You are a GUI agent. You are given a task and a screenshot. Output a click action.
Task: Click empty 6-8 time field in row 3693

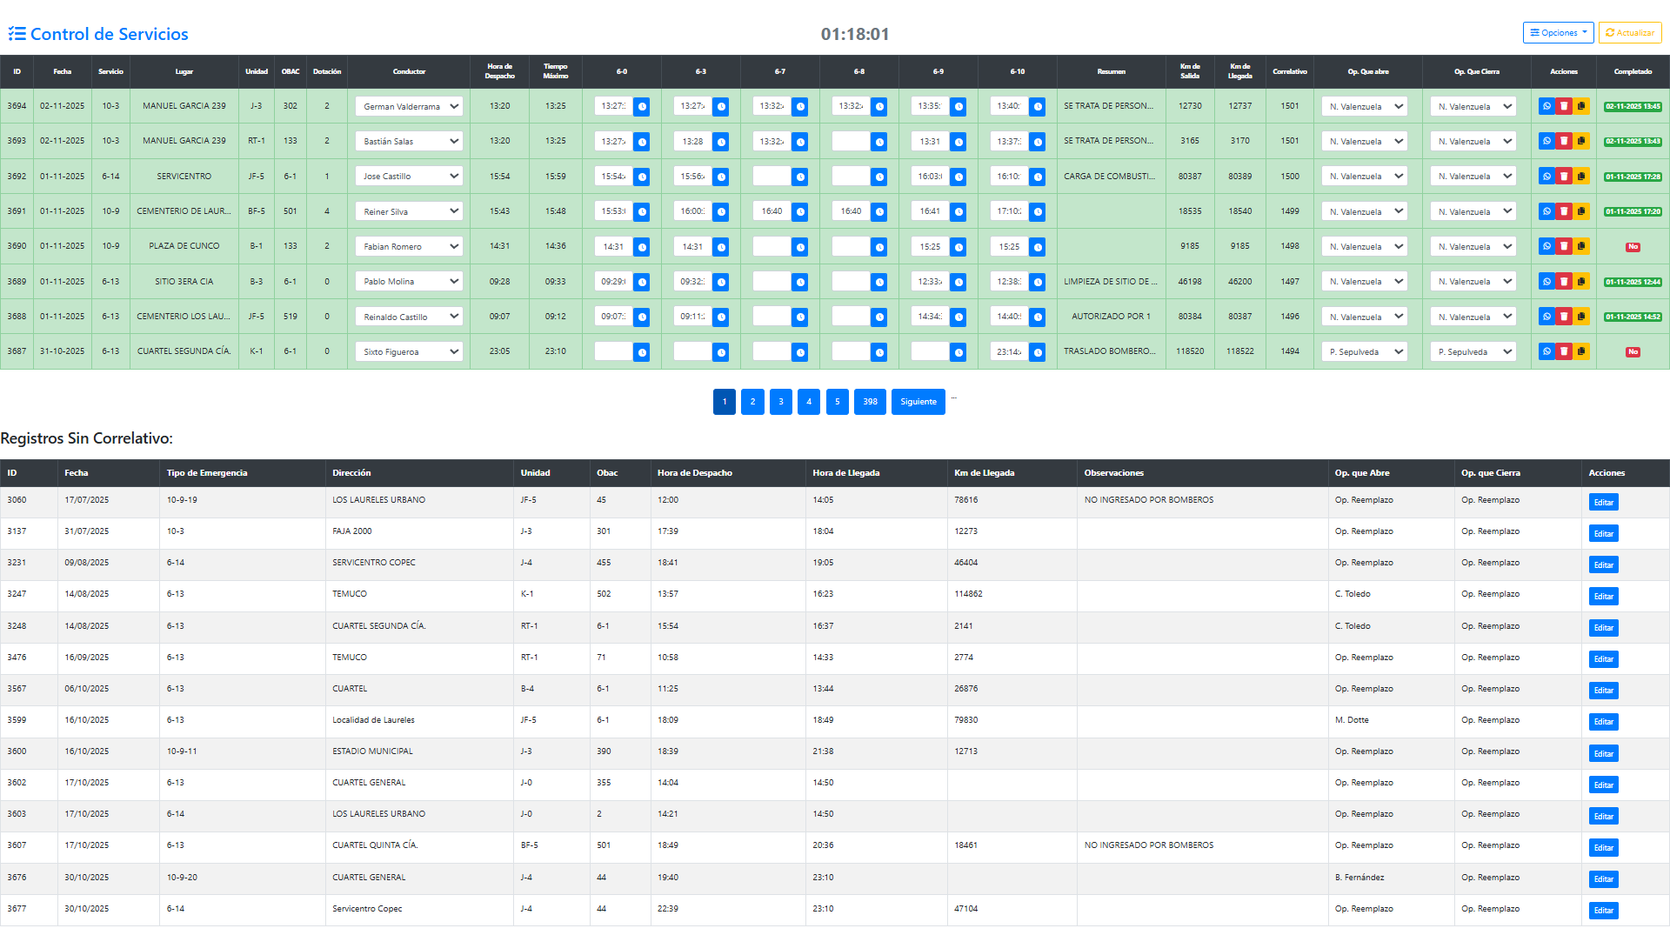point(850,141)
